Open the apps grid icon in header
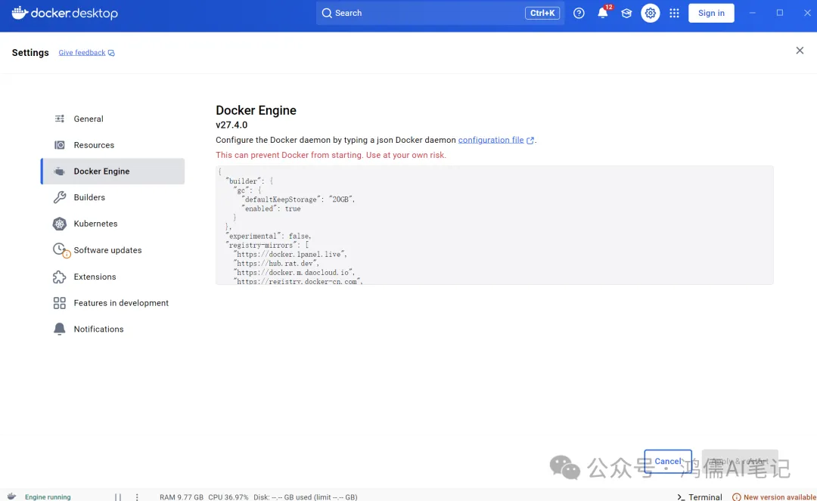The height and width of the screenshot is (501, 817). coord(674,13)
